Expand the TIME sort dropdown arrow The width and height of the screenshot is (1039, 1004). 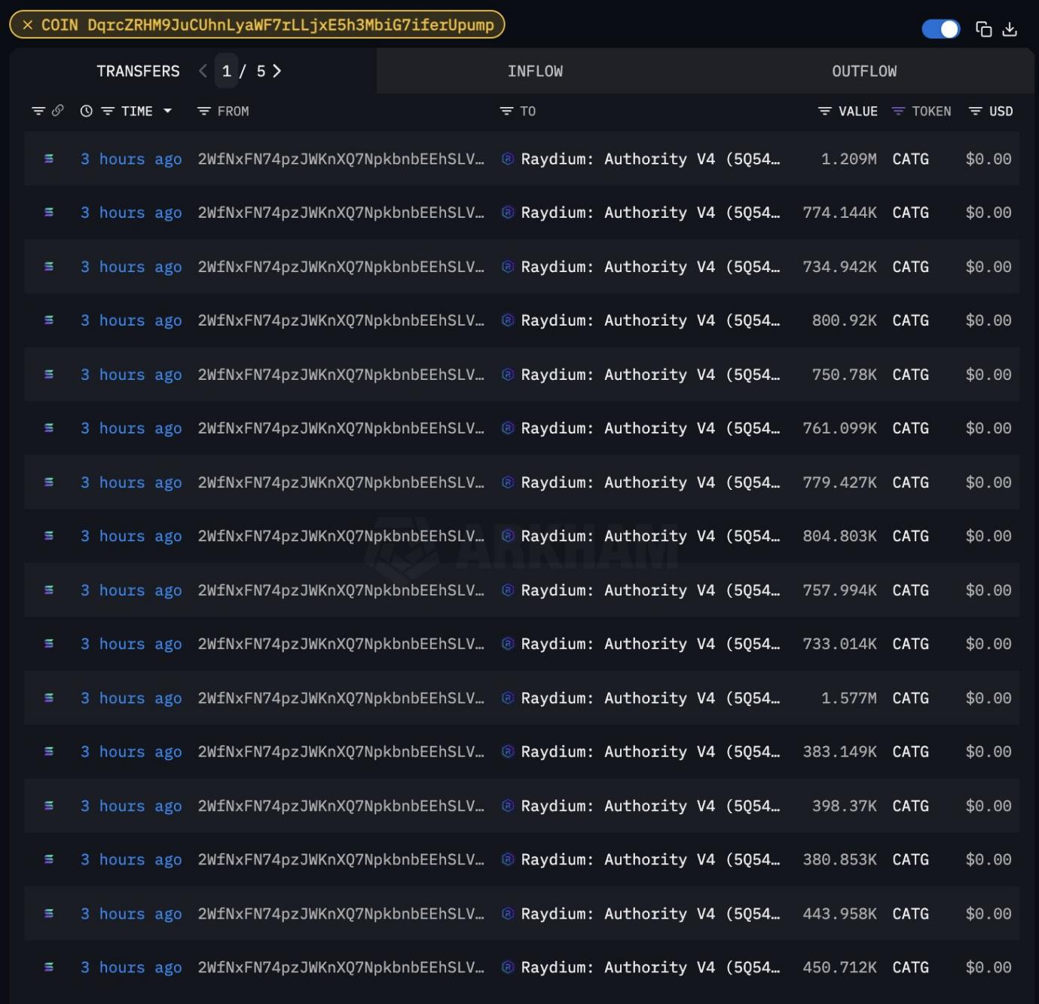click(x=167, y=111)
